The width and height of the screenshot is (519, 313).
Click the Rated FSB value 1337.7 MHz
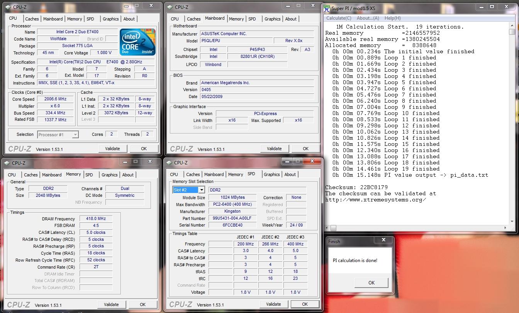55,120
